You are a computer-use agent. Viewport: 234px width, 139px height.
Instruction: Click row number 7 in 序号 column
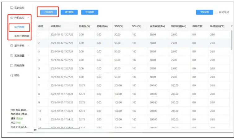[39, 85]
